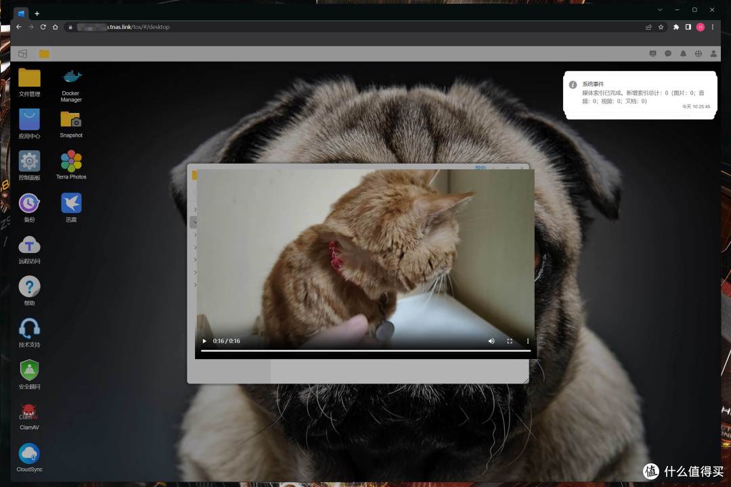Select the yellow folder in the TOS taskbar
This screenshot has height=487, width=731.
click(44, 53)
